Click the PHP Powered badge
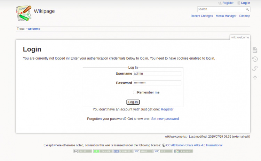Image resolution: width=261 pixels, height=161 pixels. pyautogui.click(x=123, y=151)
